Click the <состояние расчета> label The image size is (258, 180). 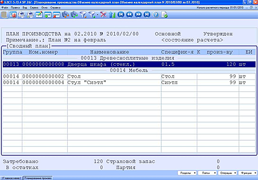pos(192,40)
